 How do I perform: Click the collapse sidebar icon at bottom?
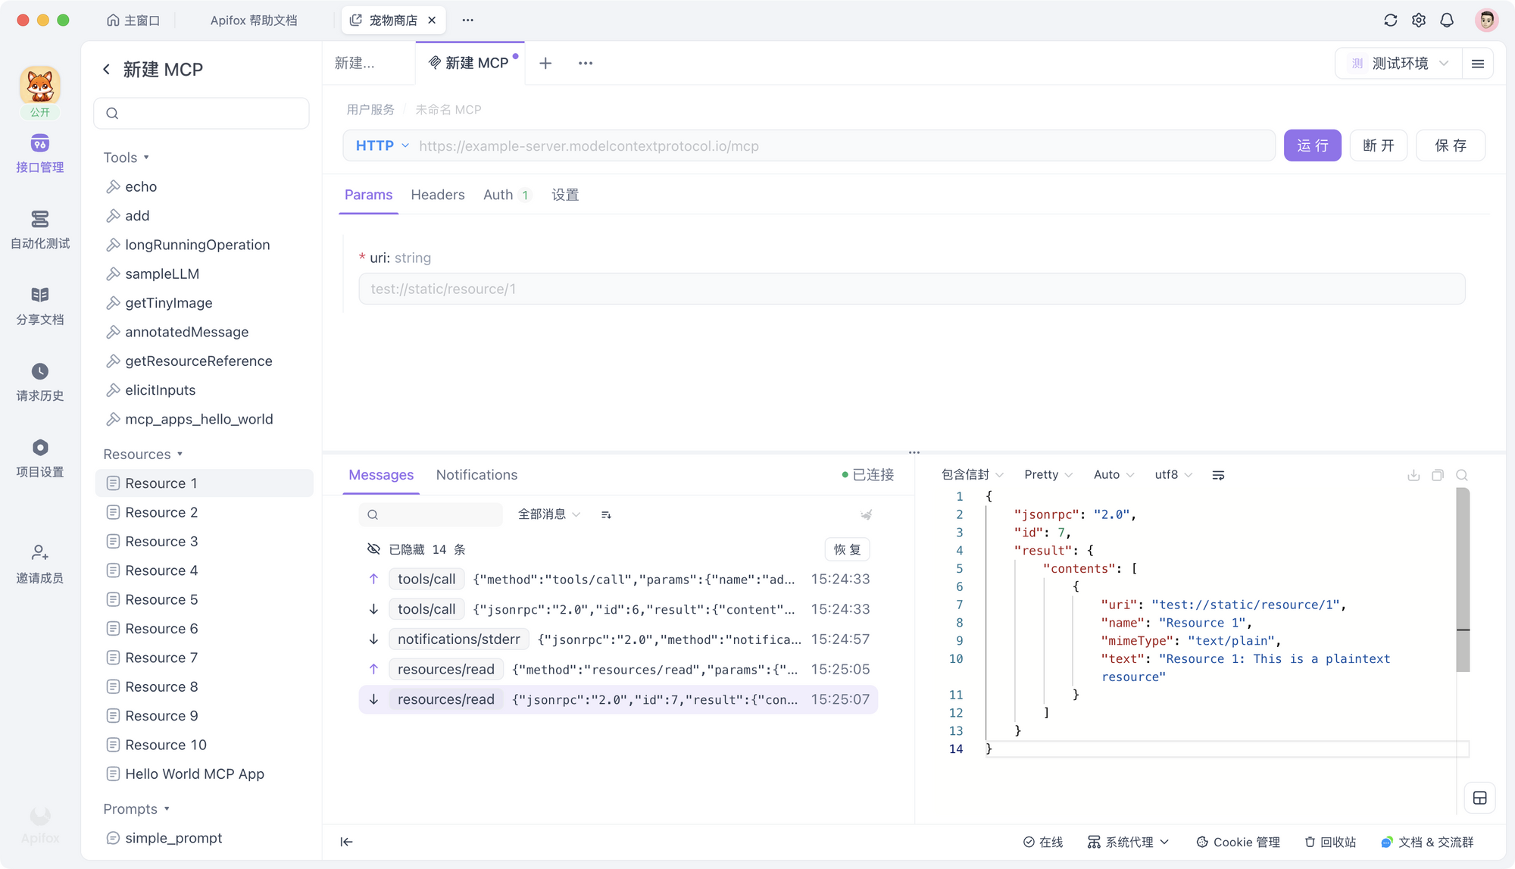(346, 842)
